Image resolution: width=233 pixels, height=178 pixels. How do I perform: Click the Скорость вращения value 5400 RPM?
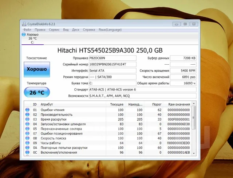183,70
